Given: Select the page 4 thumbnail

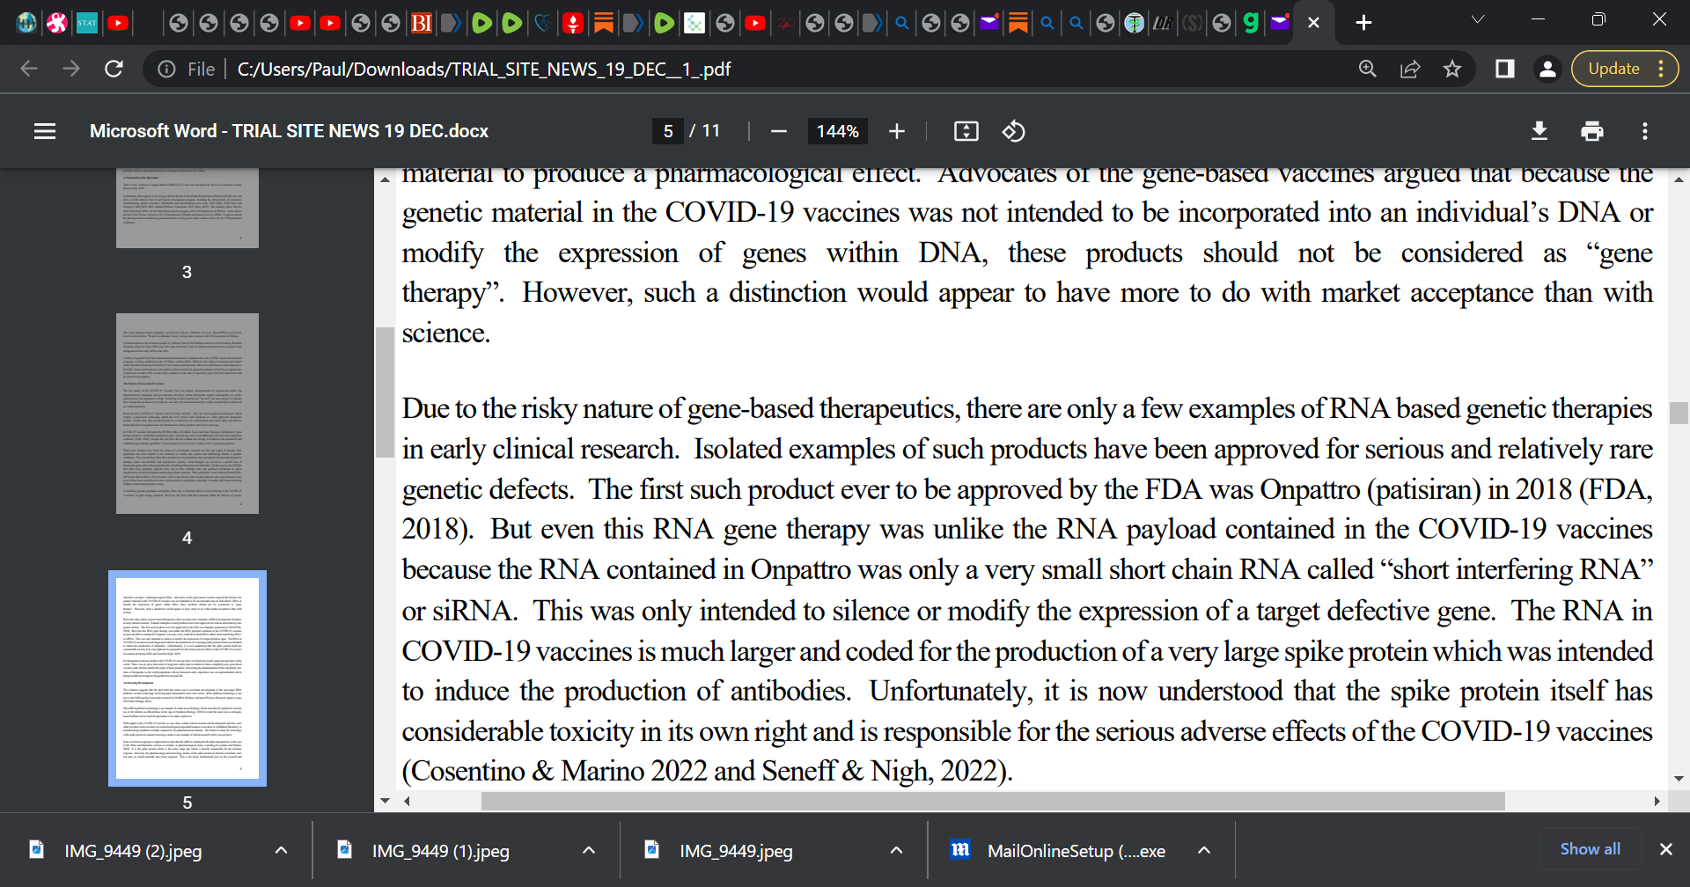Looking at the screenshot, I should click(187, 414).
